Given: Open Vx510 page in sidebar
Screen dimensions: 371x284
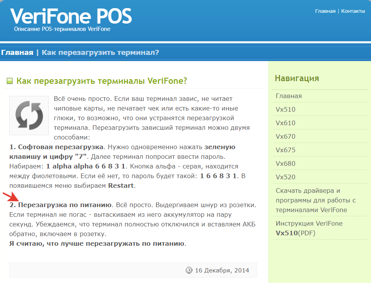Looking at the screenshot, I should point(285,109).
